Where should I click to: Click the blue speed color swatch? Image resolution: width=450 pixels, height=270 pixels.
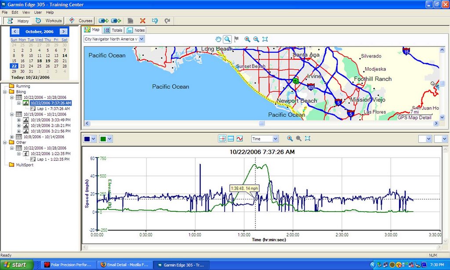87,139
